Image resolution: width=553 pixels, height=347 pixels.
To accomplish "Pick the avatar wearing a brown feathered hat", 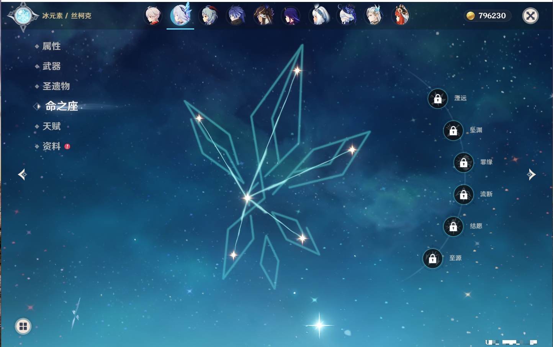I will (263, 16).
